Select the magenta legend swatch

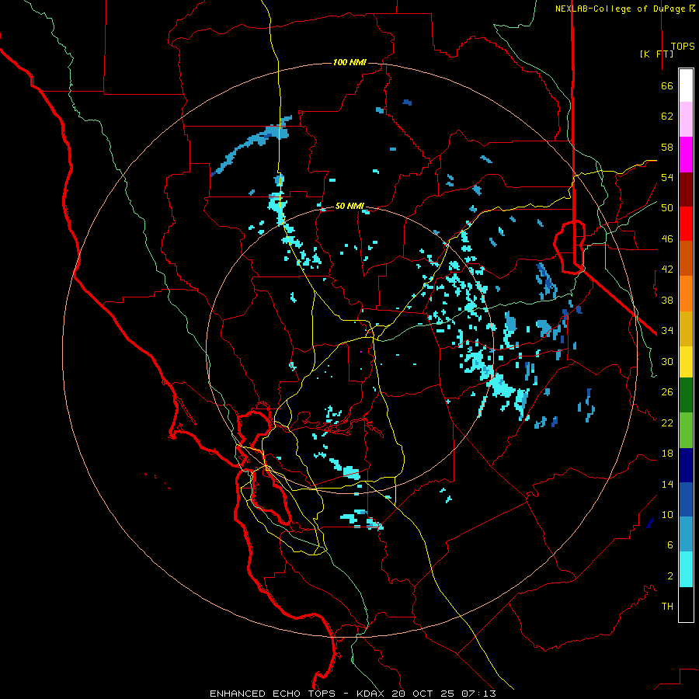[x=686, y=155]
